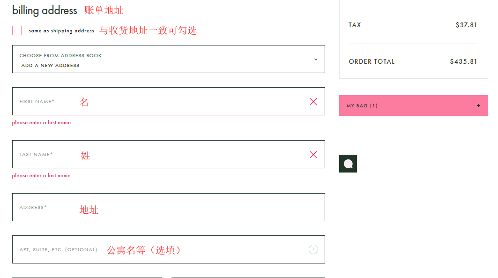The image size is (498, 278).
Task: Click the red X icon in Last Name field
Action: pos(313,155)
